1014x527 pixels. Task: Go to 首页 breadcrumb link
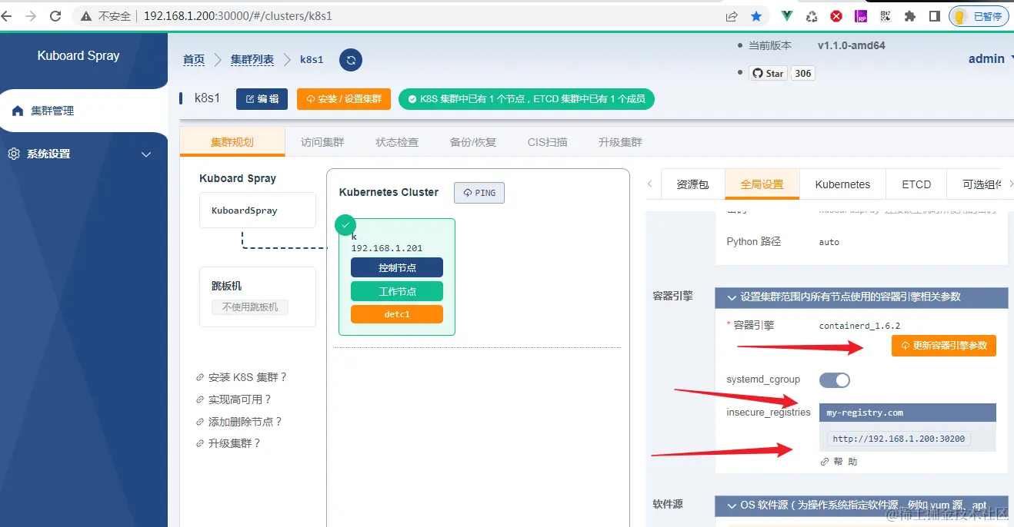coord(194,60)
